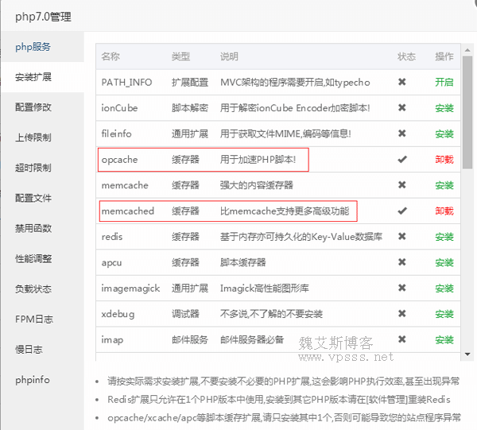Click the X status icon for apcu
Viewport: 477px width, 430px height.
(x=402, y=262)
